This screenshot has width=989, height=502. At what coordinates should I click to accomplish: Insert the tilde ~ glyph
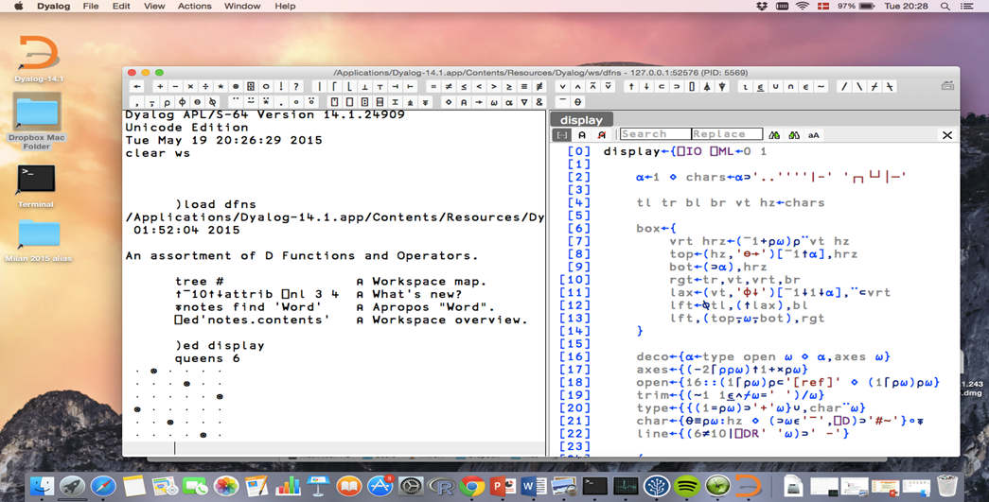coord(821,86)
